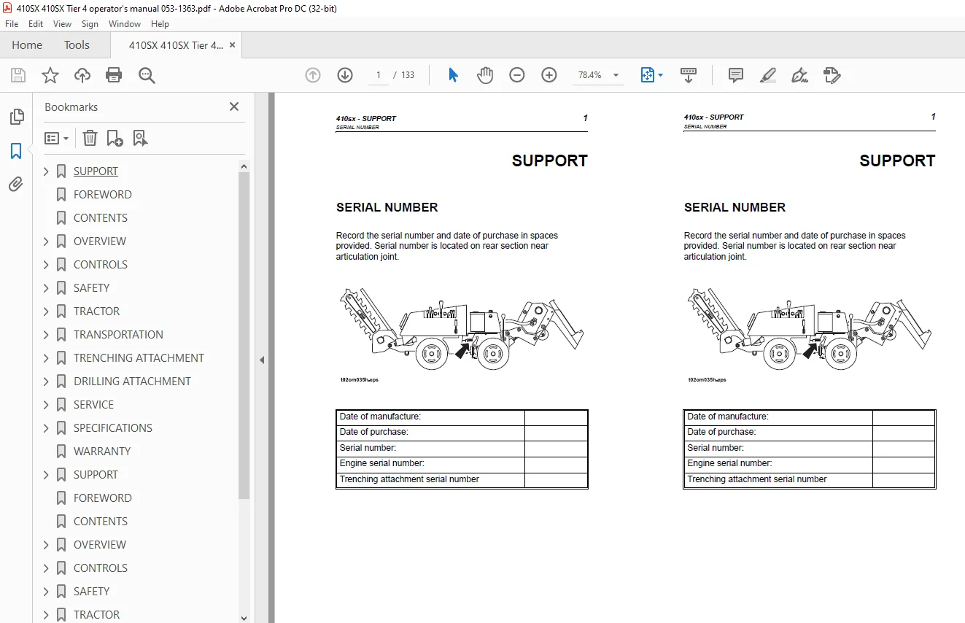The width and height of the screenshot is (965, 623).
Task: Close the Bookmarks panel
Action: click(x=234, y=107)
